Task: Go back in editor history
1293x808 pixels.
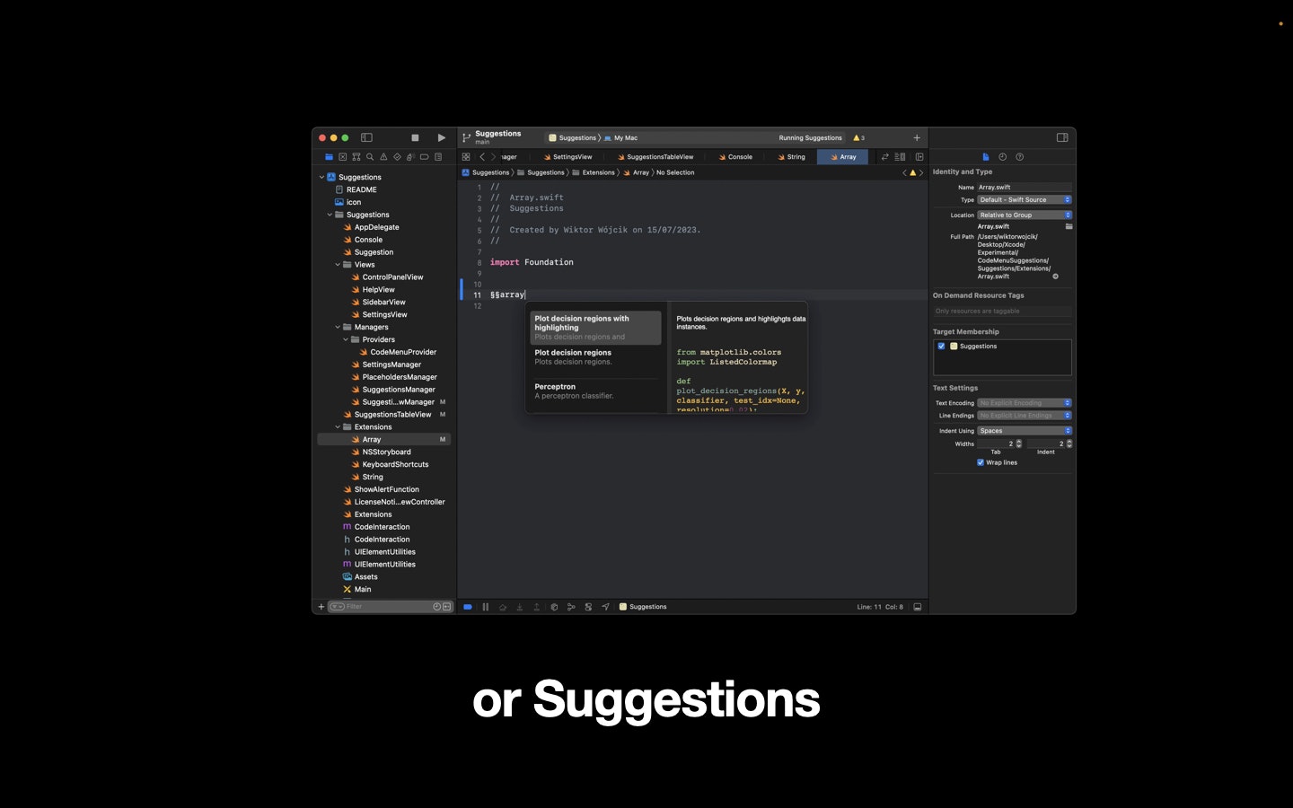Action: point(482,157)
